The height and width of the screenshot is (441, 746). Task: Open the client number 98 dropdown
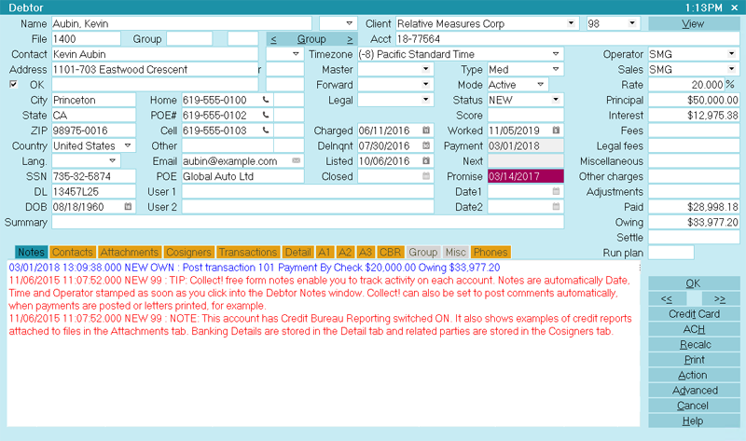[x=632, y=23]
